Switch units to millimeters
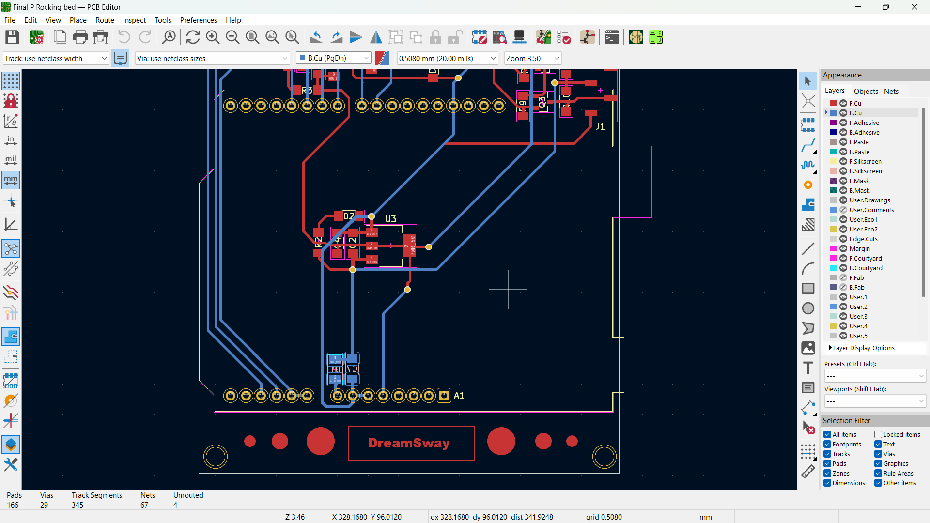The height and width of the screenshot is (523, 930). (x=11, y=180)
